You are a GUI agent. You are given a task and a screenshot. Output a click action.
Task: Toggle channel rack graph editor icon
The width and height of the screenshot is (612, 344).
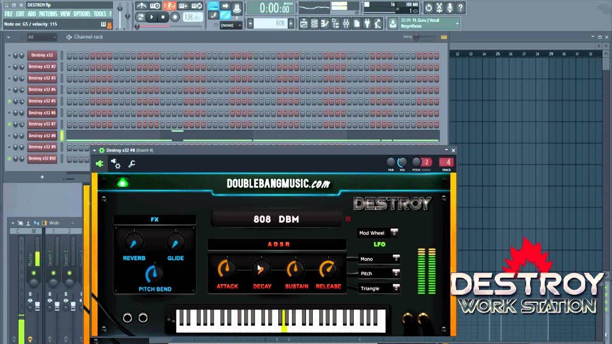[x=444, y=37]
